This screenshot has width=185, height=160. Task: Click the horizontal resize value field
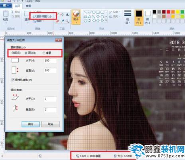[50, 61]
